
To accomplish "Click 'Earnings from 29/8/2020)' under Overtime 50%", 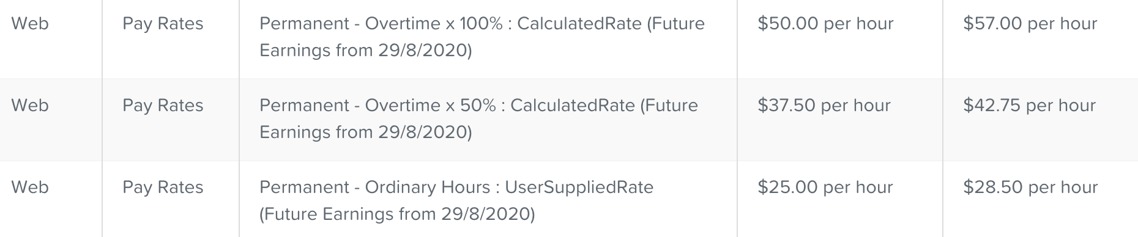I will point(366,133).
